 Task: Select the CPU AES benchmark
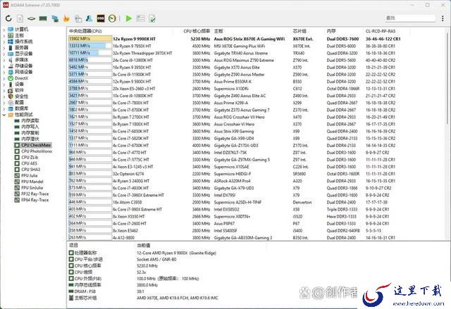click(30, 163)
